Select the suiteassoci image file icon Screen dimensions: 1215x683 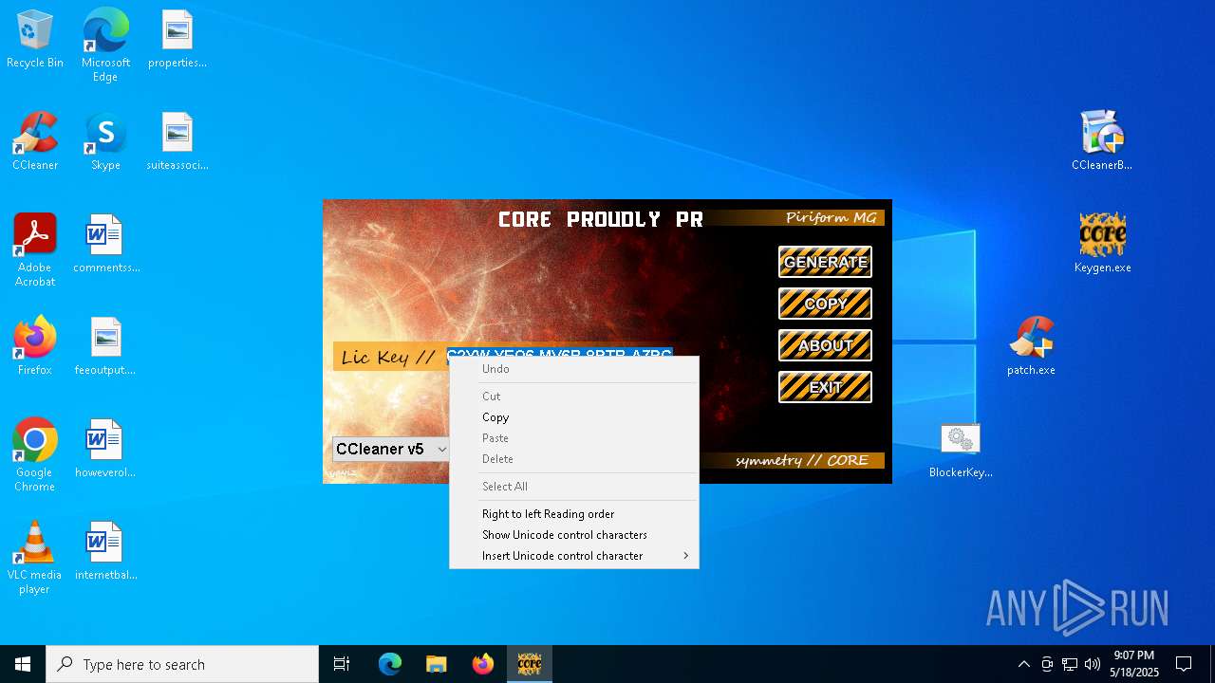(177, 142)
